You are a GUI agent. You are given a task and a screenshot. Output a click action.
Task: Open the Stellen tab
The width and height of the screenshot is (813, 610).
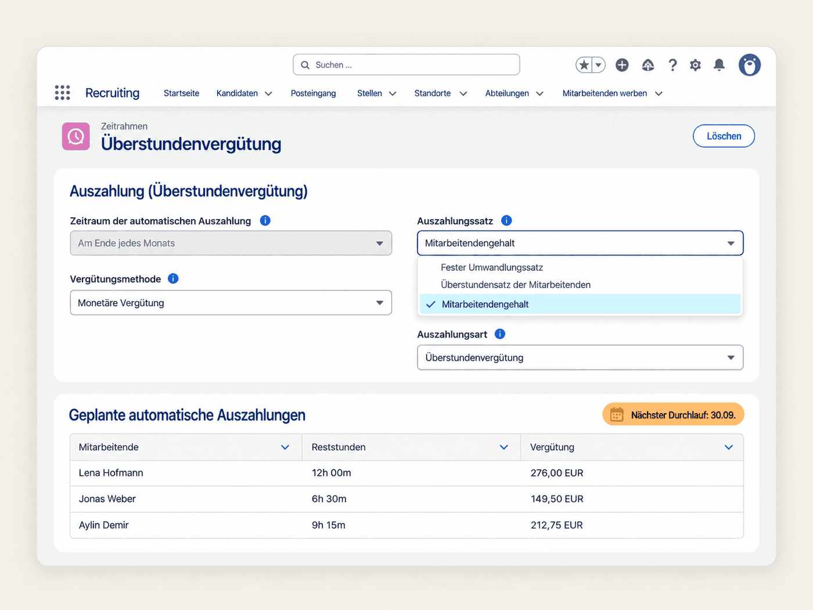(x=369, y=94)
